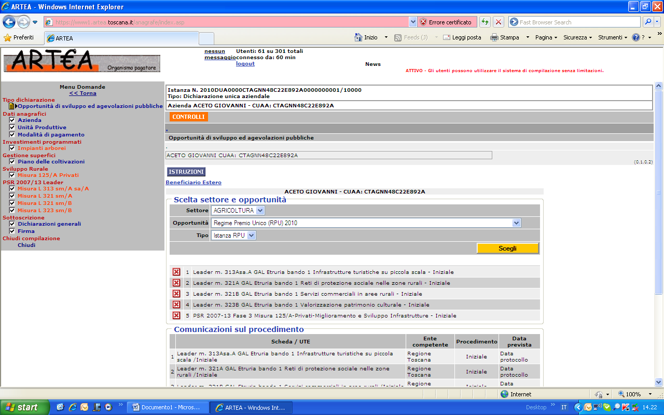
Task: Open the Opportunità dropdown
Action: coord(366,223)
